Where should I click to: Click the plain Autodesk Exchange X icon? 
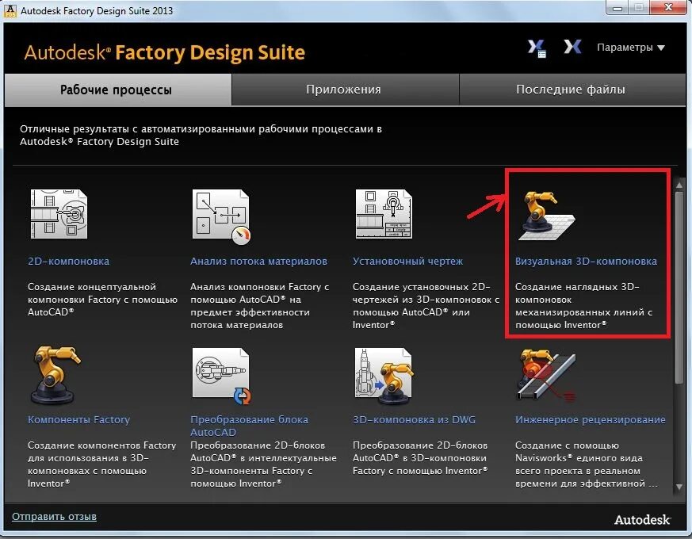click(x=572, y=47)
